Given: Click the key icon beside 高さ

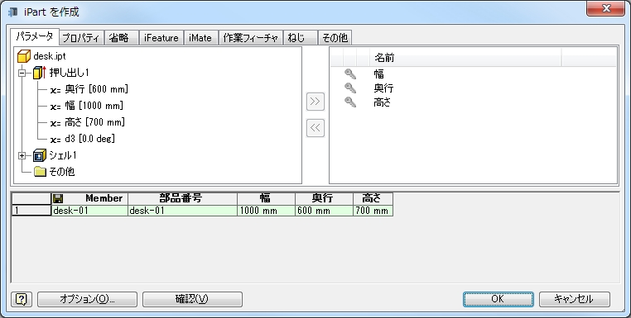Looking at the screenshot, I should (350, 102).
